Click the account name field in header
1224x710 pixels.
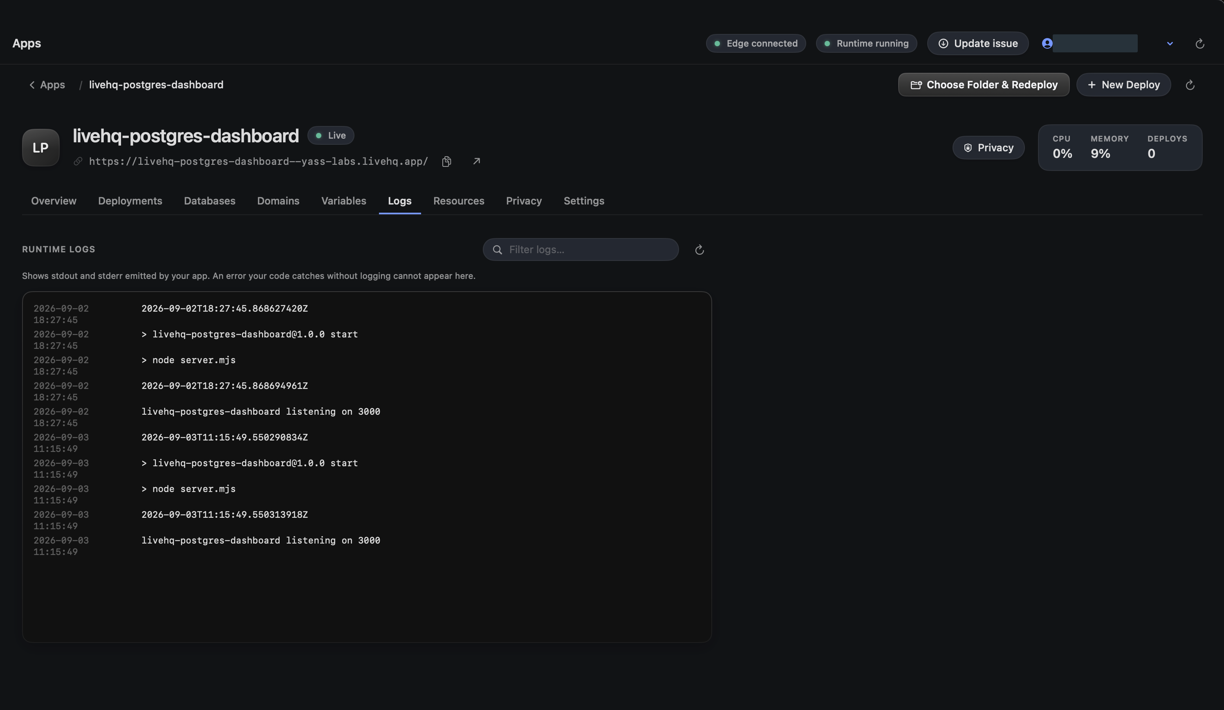click(1095, 43)
